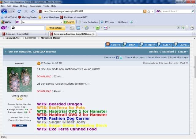Switch to the Kopitiam - Lowyat.NET tab
196x139 pixels.
pos(23,34)
